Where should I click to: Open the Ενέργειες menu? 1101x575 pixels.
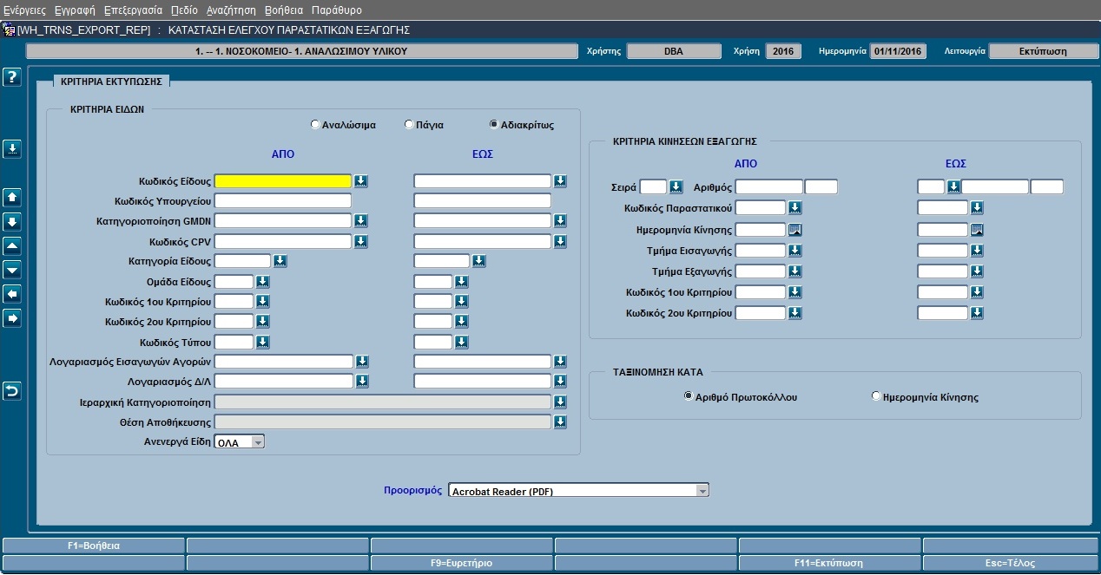pos(24,10)
